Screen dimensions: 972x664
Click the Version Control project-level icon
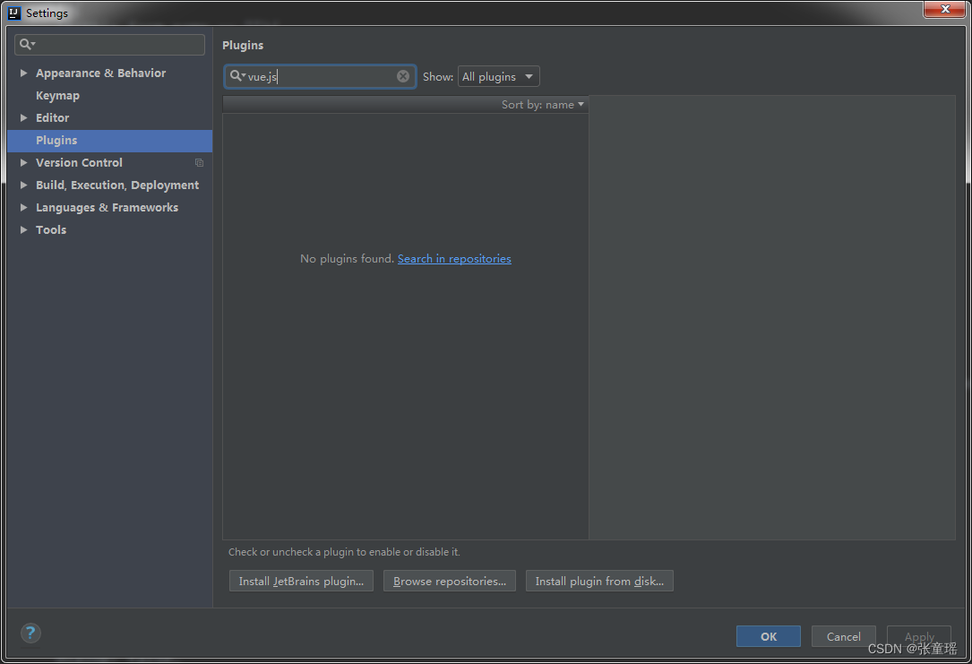(199, 163)
